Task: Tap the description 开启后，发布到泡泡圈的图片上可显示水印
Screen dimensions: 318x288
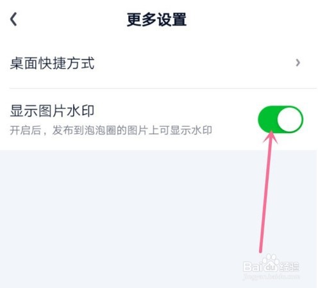Action: pyautogui.click(x=111, y=131)
